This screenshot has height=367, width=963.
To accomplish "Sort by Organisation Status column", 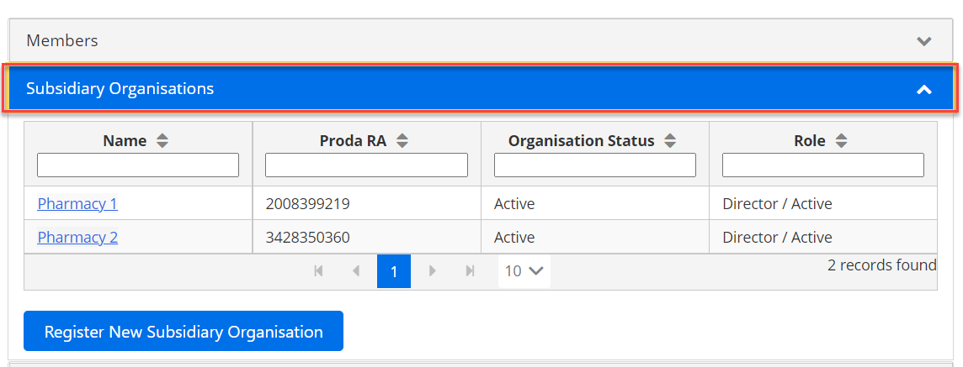I will [670, 141].
